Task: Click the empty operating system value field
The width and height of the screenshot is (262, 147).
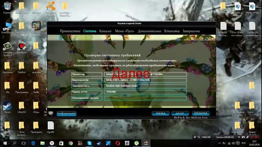Action: click(145, 98)
